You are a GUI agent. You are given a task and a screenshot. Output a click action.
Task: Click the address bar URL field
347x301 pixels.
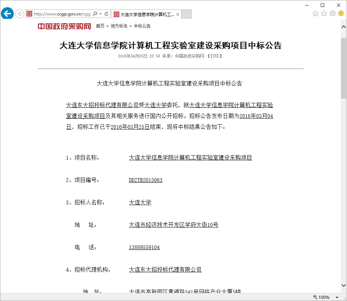(62, 14)
